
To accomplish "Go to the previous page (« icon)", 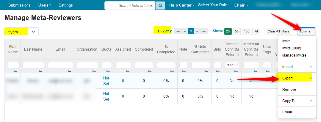I will coord(185,31).
